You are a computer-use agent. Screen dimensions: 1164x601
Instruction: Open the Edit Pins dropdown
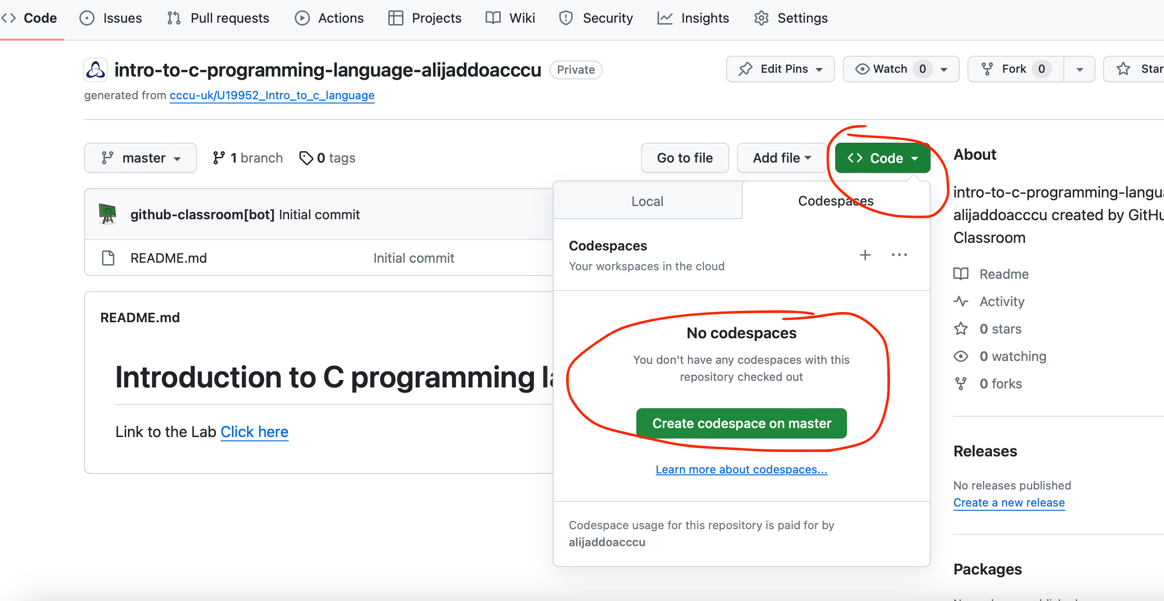click(x=780, y=69)
